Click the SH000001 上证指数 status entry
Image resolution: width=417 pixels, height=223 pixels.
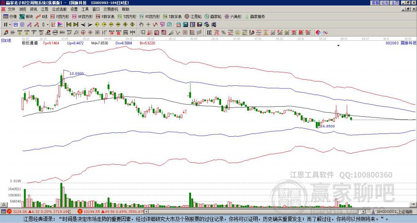394,212
